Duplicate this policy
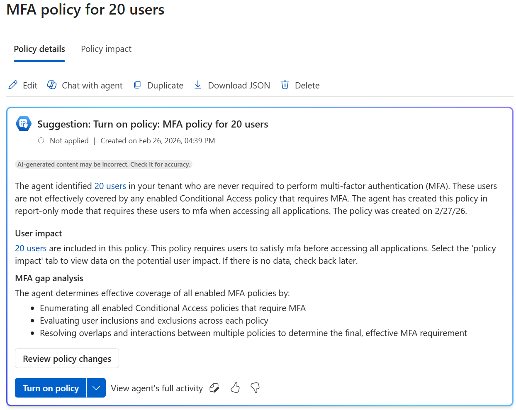516x410 pixels. (x=165, y=86)
